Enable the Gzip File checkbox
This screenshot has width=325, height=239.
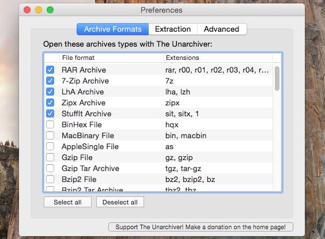point(50,157)
